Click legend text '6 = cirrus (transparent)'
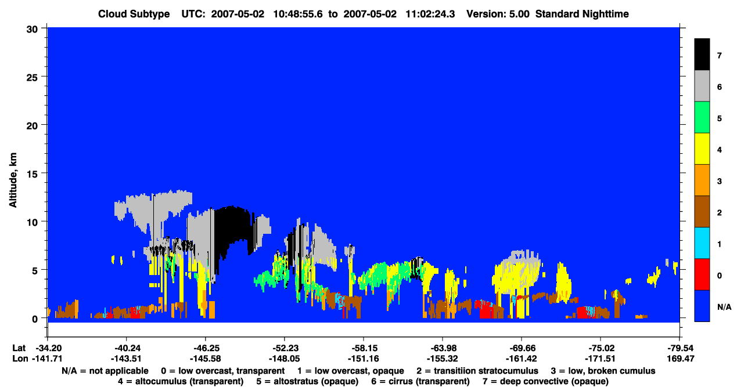This screenshot has height=387, width=755. pyautogui.click(x=420, y=382)
